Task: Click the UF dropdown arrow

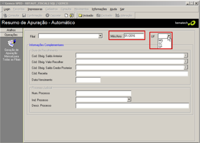Action: coord(169,36)
